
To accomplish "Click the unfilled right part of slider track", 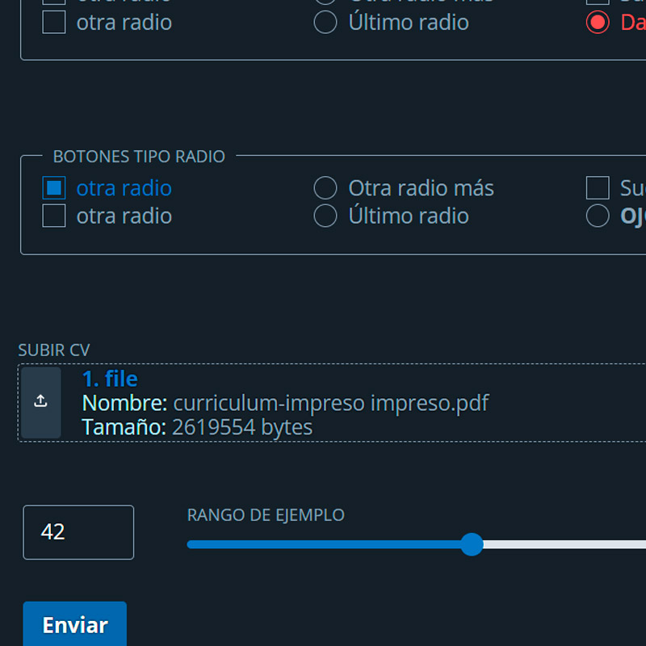I will tap(565, 544).
